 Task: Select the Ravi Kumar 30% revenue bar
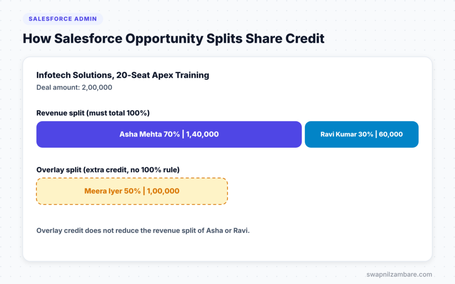[x=362, y=134]
